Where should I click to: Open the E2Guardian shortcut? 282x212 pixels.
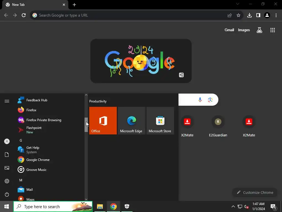point(218,126)
